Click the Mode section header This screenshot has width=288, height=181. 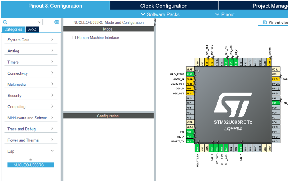tap(108, 29)
